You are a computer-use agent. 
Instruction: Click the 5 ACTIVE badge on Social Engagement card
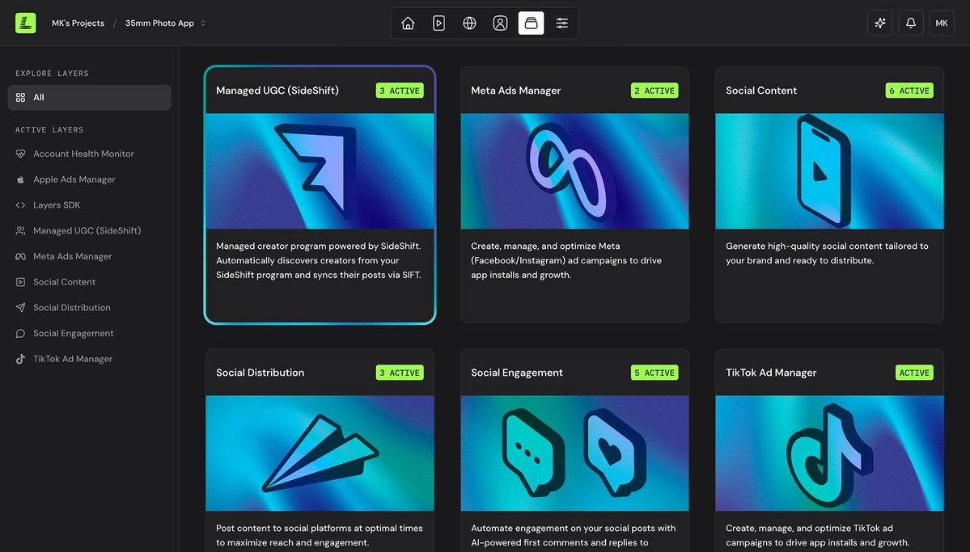tap(654, 373)
